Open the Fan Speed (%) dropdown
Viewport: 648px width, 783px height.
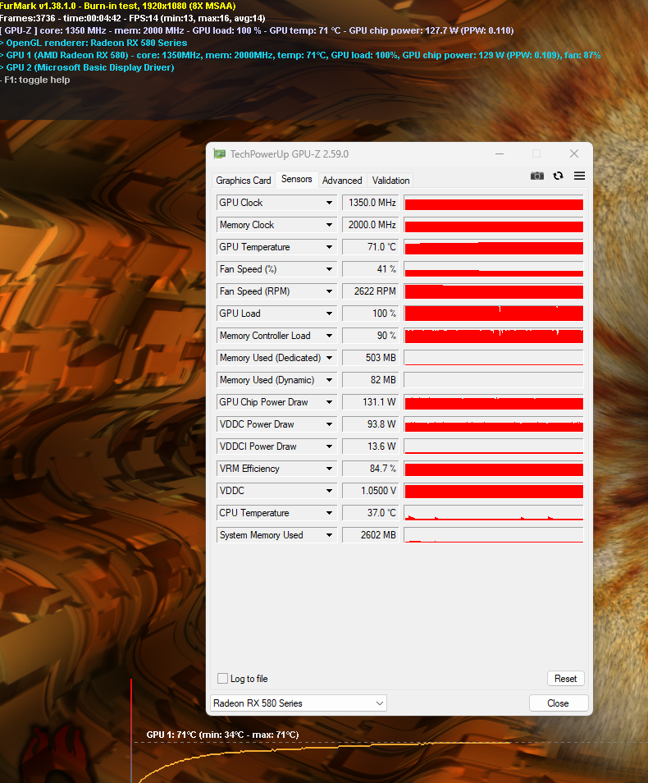[329, 269]
